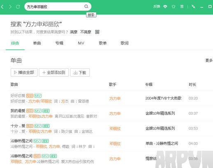Click the 播放全部 button
Viewport: 213px width, 168px height.
(24, 72)
